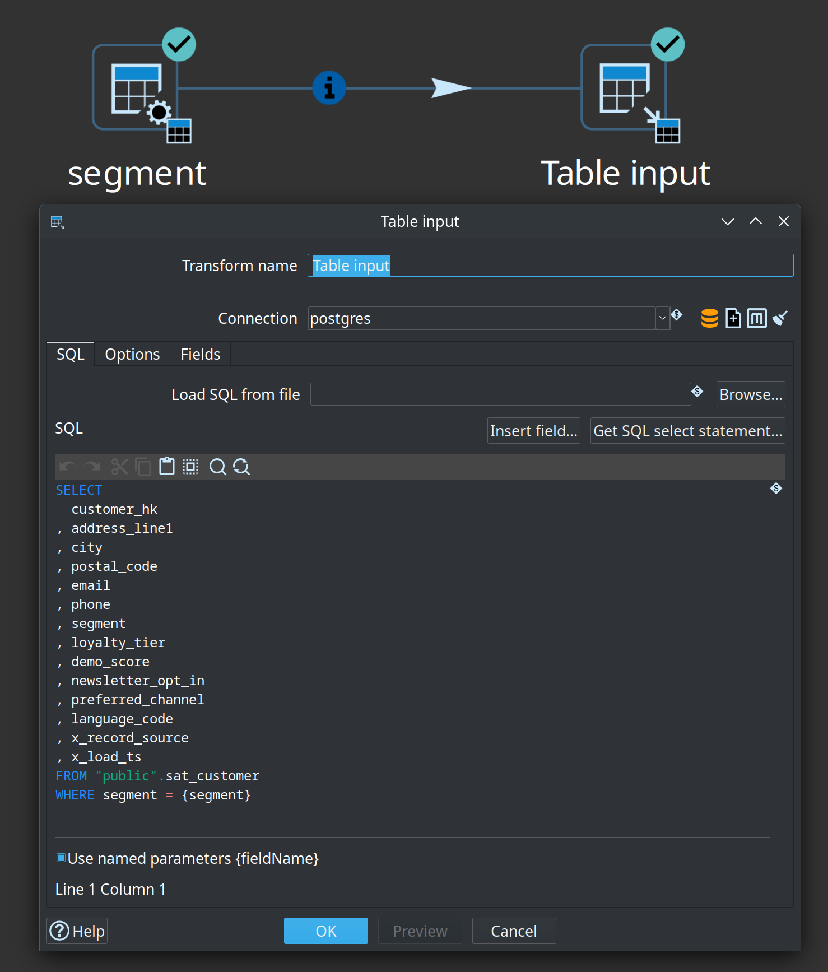Screen dimensions: 828x972
Task: Select all text in SQL editor
Action: click(190, 466)
